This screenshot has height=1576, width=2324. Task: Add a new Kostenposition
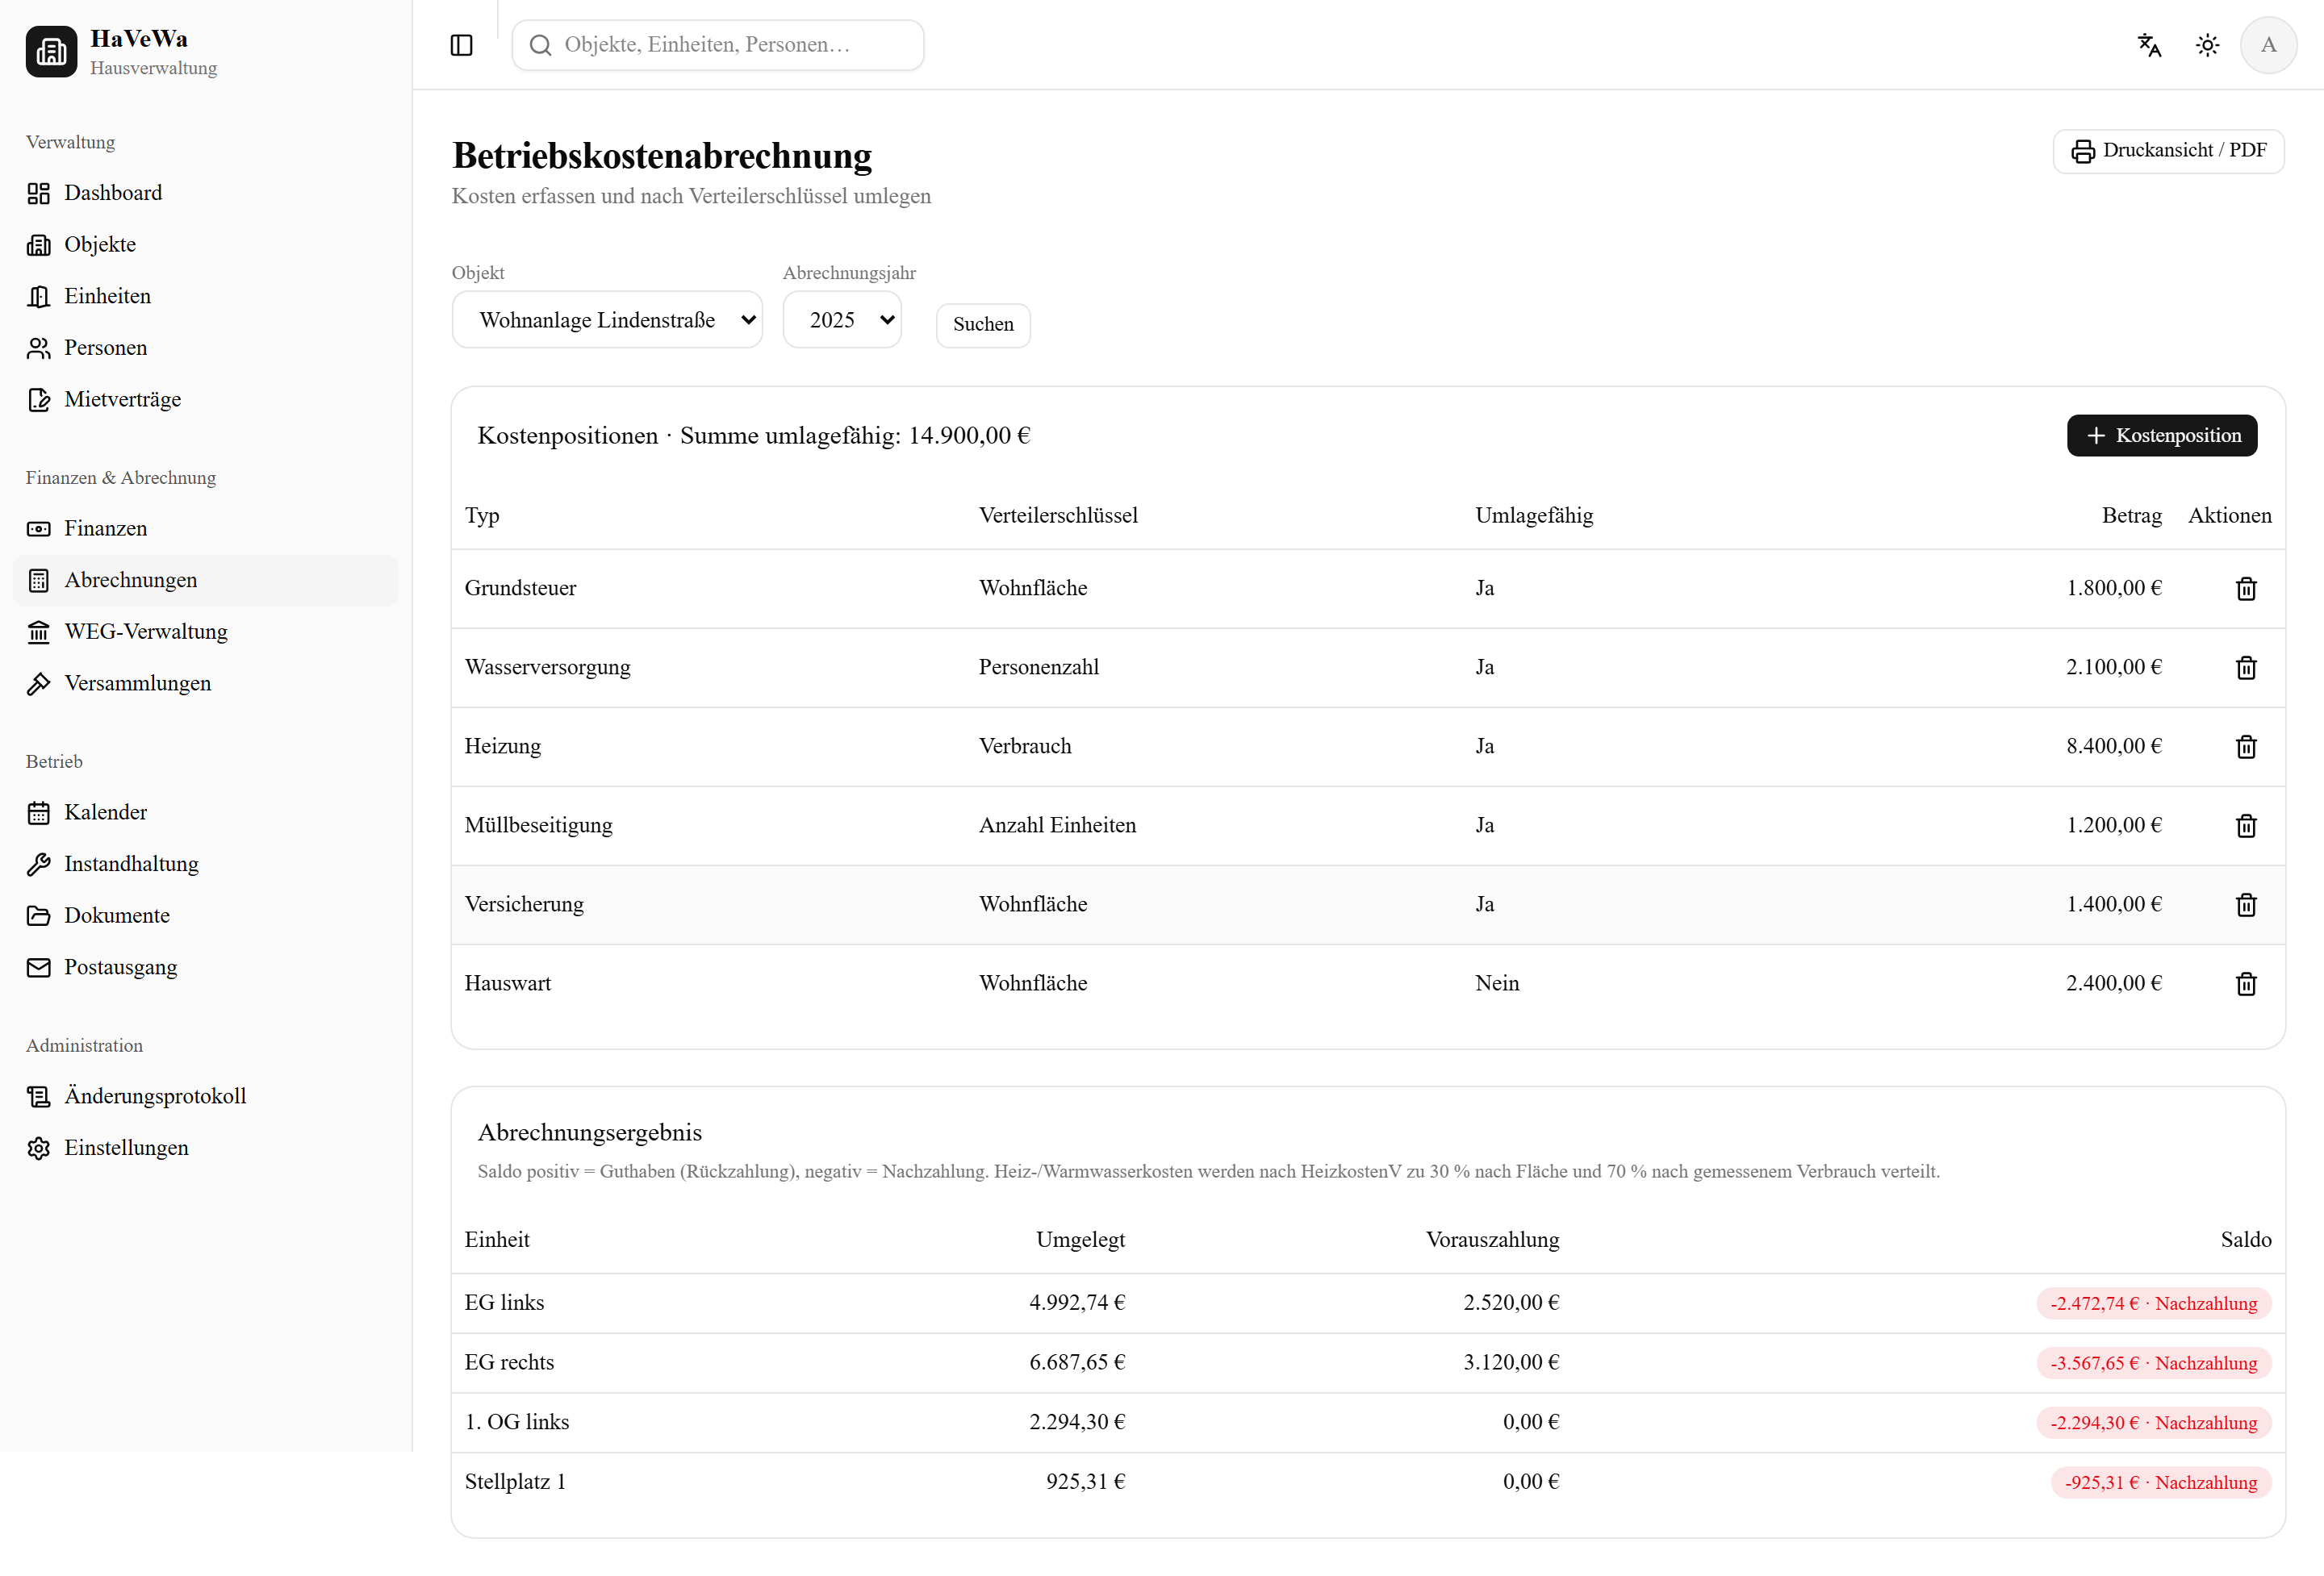pos(2162,436)
